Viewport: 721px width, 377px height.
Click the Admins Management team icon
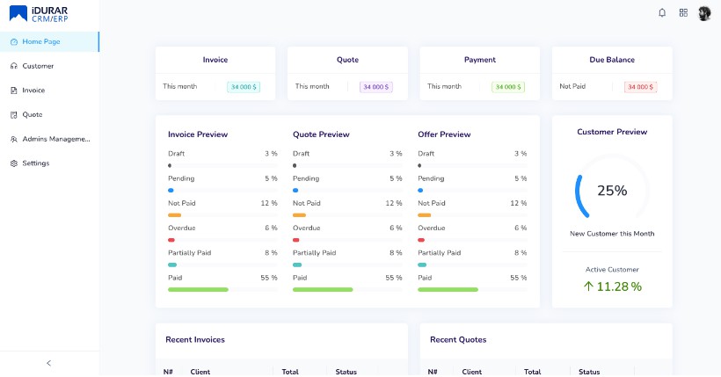[x=14, y=139]
